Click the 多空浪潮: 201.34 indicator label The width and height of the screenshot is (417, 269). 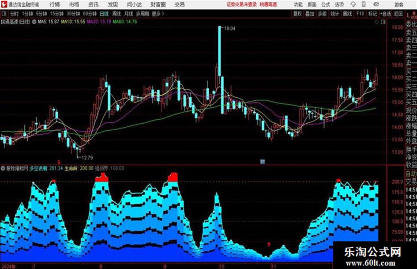pos(46,168)
